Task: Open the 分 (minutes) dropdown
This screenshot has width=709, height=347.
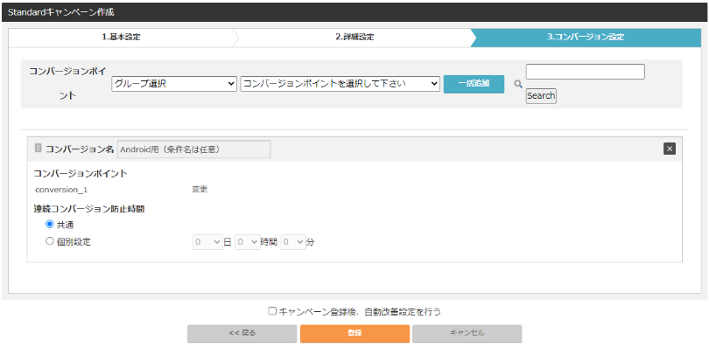Action: [x=293, y=242]
